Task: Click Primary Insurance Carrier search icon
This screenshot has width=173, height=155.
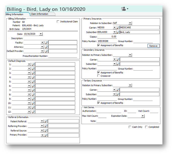Action: 118,28
